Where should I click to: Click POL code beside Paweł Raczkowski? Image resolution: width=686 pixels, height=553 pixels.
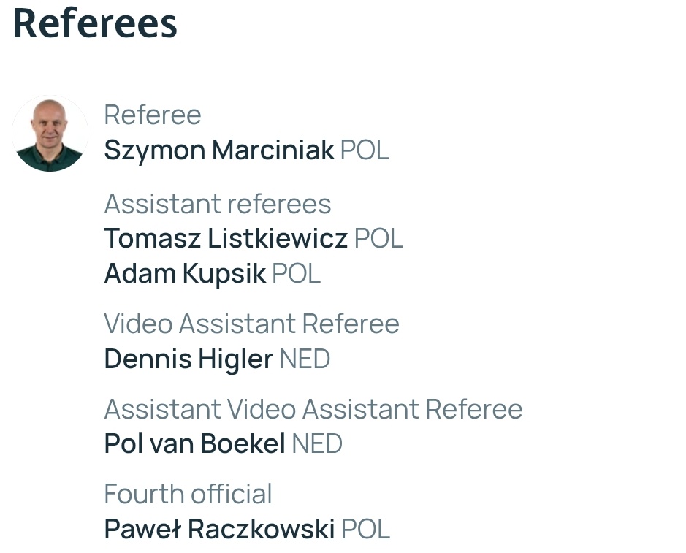(x=365, y=529)
